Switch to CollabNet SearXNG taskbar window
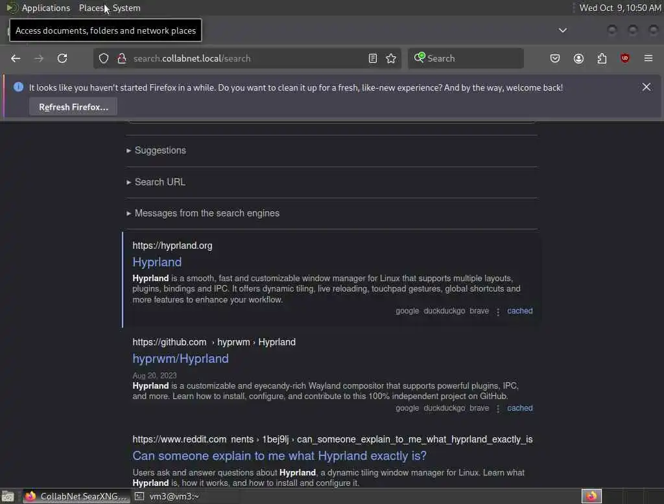Image resolution: width=664 pixels, height=504 pixels. tap(75, 496)
